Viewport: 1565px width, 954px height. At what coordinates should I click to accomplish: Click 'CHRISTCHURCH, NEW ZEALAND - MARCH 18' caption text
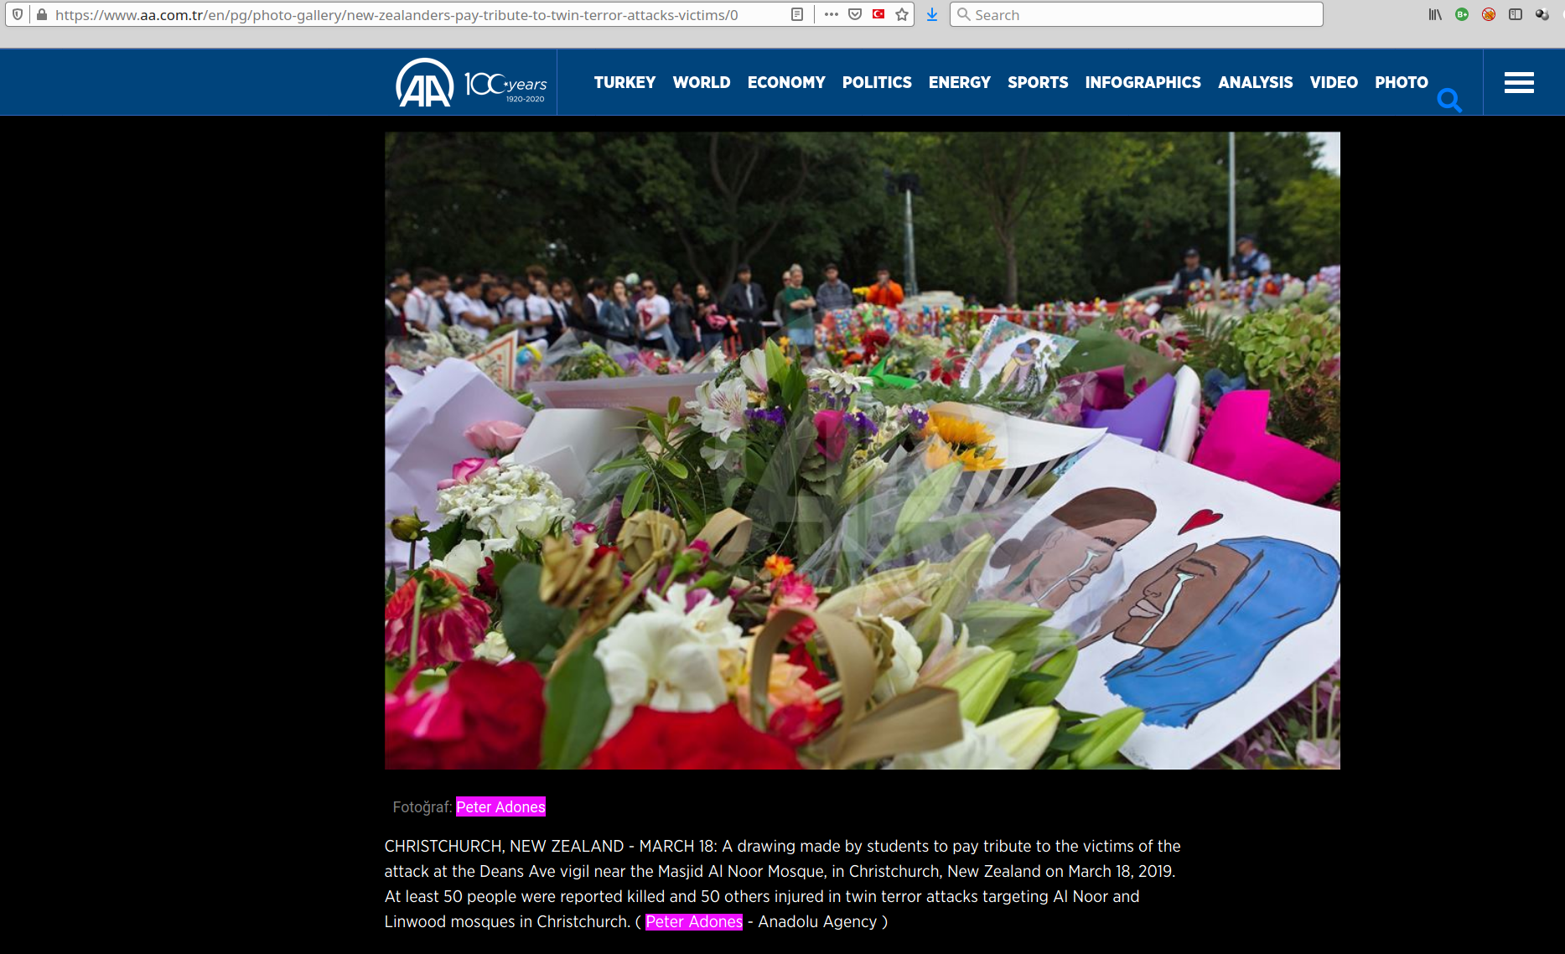[550, 846]
